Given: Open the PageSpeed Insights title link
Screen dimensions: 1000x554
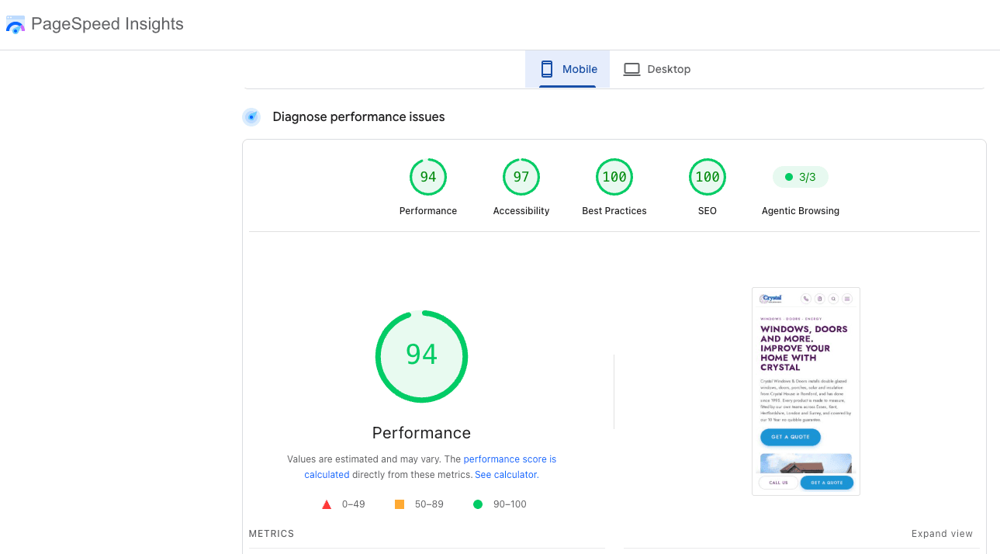Looking at the screenshot, I should pyautogui.click(x=107, y=24).
